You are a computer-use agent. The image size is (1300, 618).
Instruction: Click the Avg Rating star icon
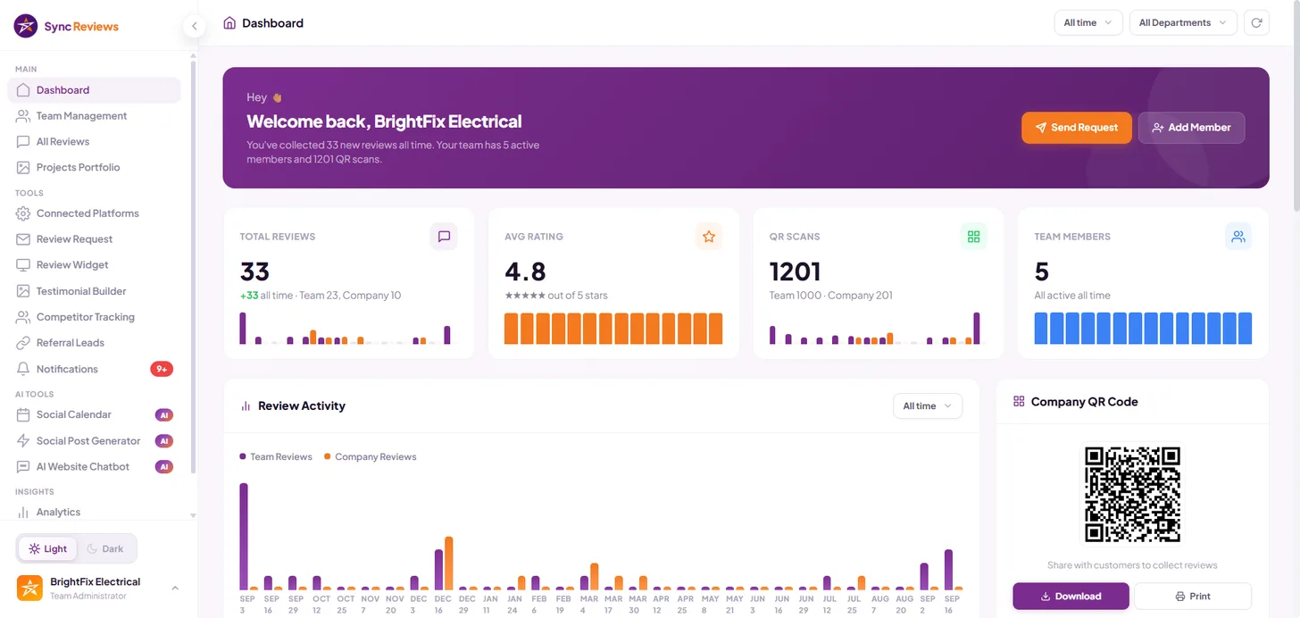pyautogui.click(x=709, y=237)
